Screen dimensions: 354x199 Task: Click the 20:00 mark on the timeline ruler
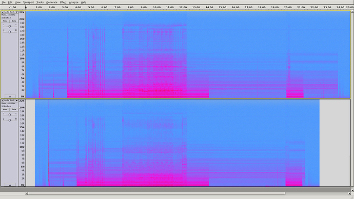tap(288, 8)
